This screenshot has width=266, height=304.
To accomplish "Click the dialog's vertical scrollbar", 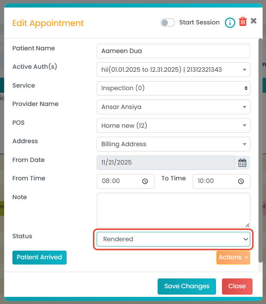I will click(260, 150).
